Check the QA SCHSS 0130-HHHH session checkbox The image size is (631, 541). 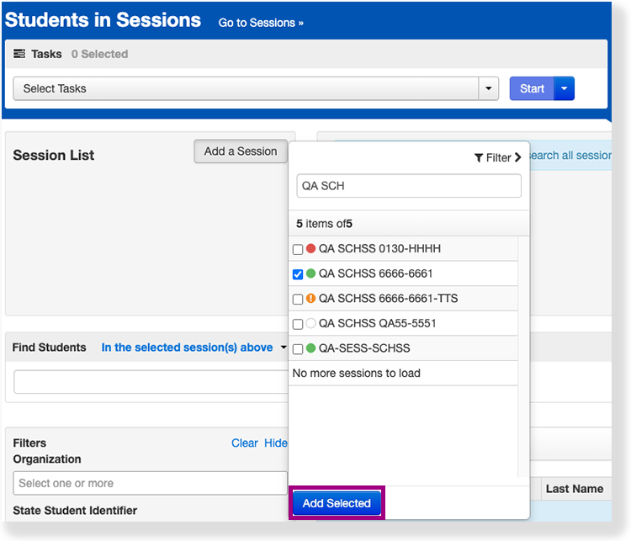click(298, 250)
